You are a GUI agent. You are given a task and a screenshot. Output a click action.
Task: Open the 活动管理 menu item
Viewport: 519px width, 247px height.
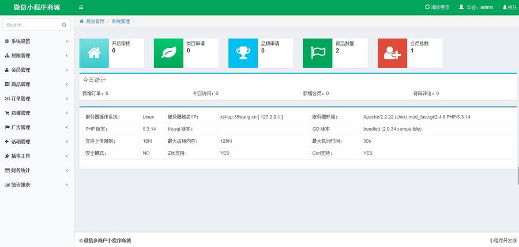(37, 142)
